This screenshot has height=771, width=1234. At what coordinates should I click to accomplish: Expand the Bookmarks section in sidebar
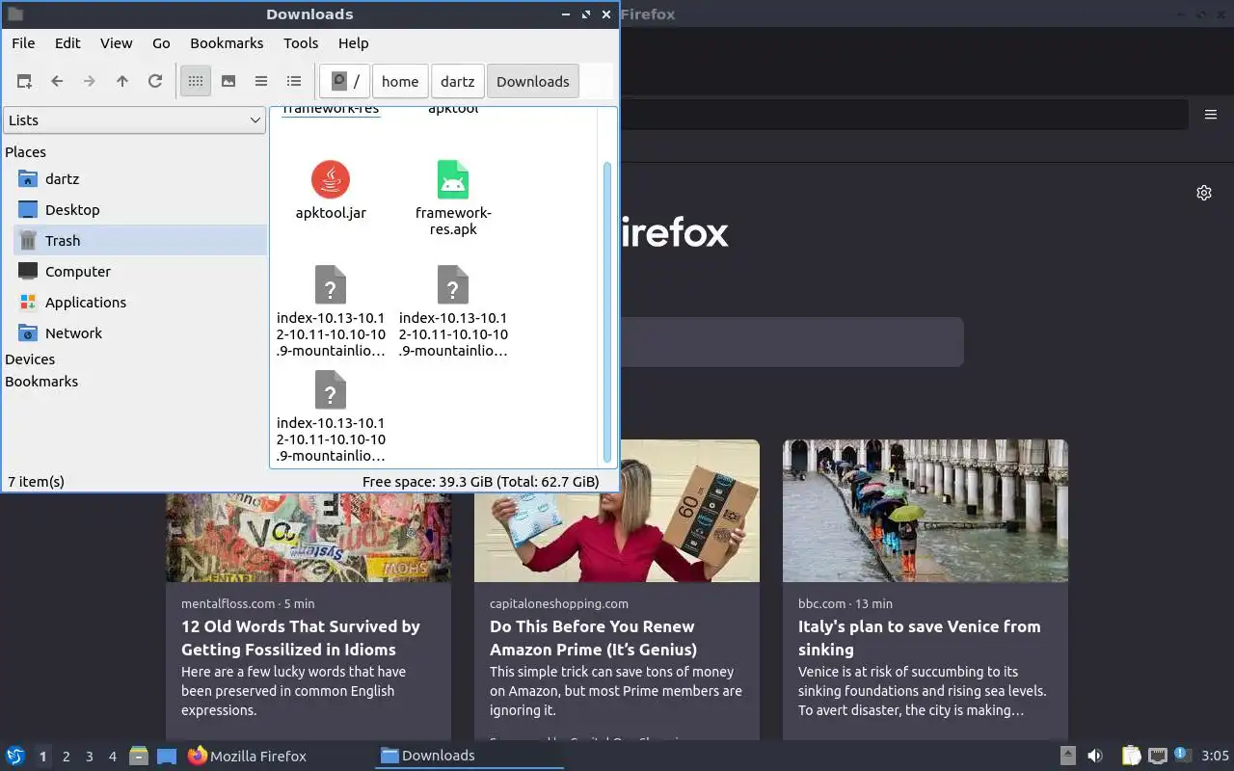point(41,382)
